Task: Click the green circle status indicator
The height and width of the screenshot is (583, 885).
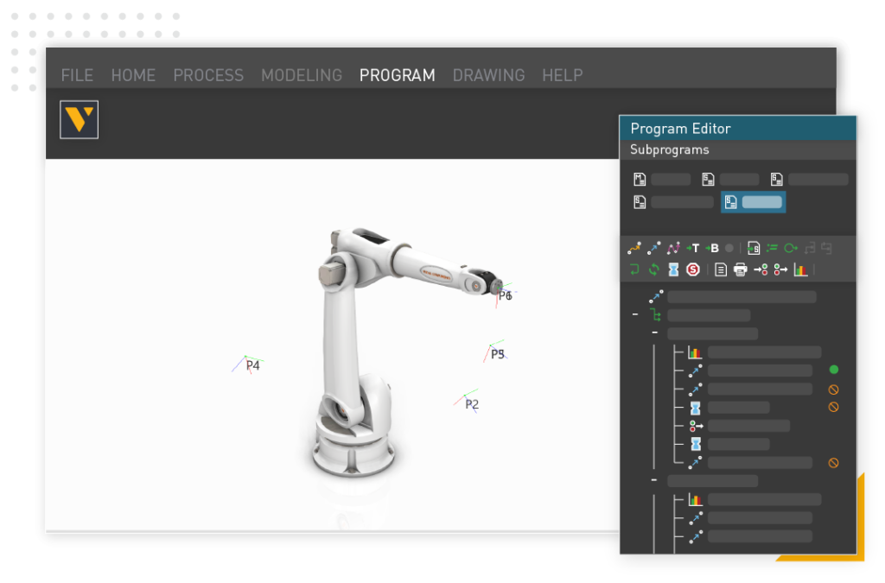Action: [833, 370]
